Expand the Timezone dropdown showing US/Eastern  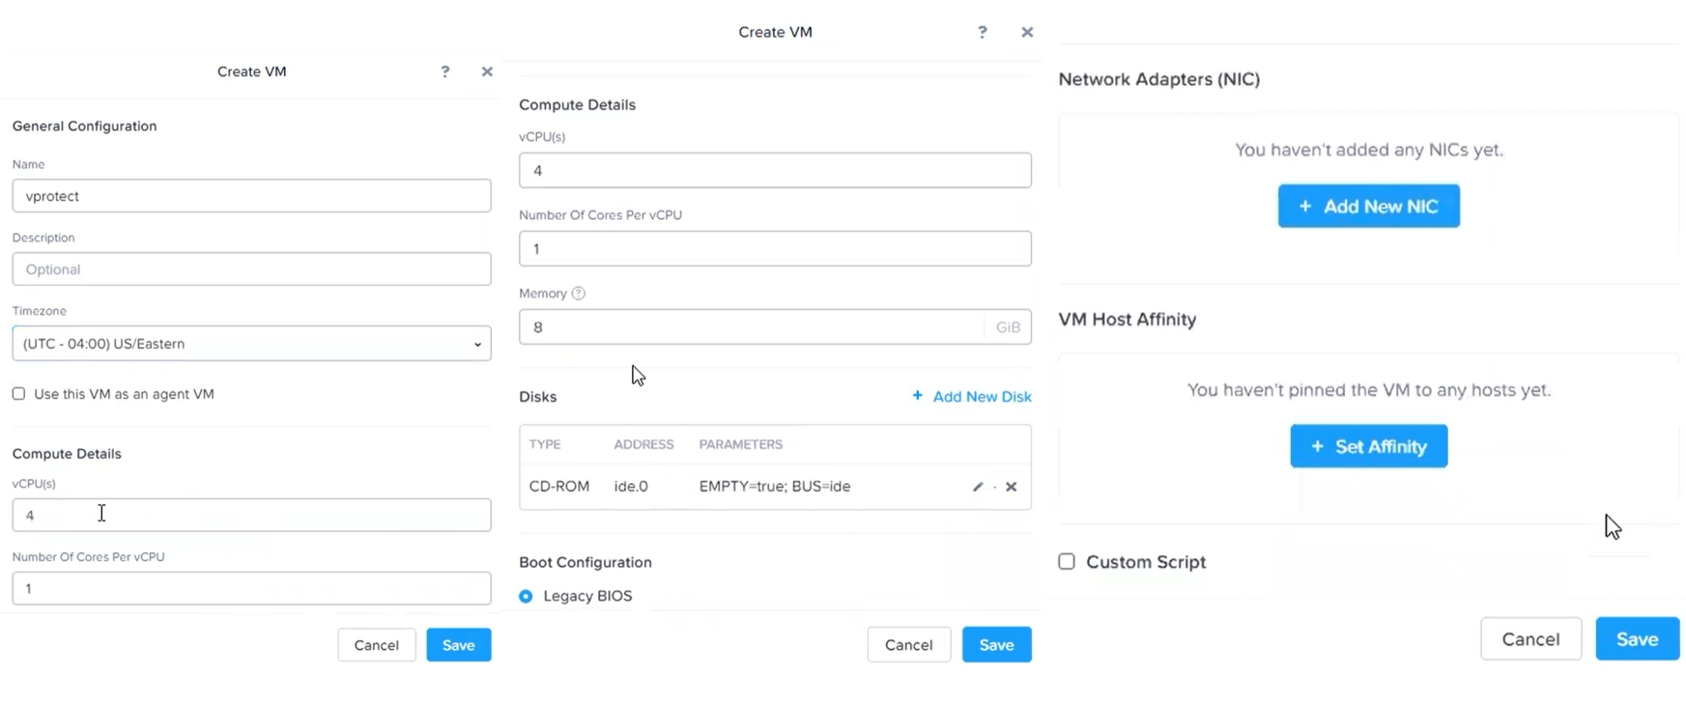click(x=251, y=344)
